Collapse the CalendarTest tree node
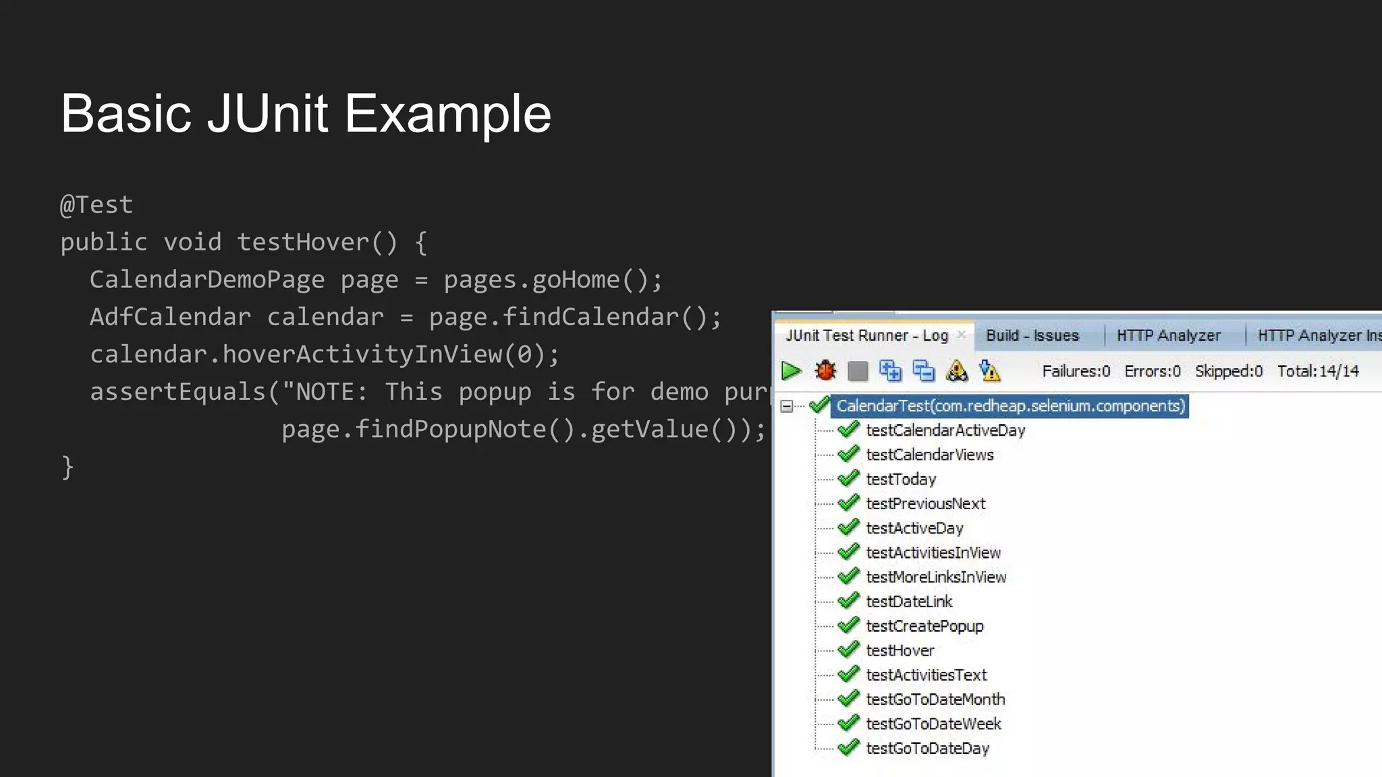This screenshot has height=777, width=1382. click(x=786, y=406)
